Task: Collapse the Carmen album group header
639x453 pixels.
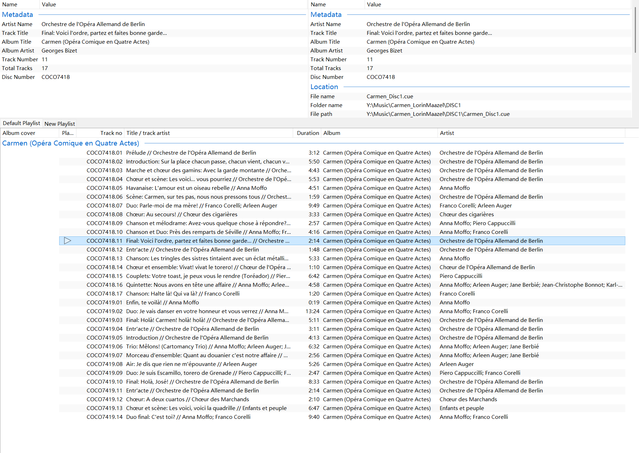Action: pos(70,143)
